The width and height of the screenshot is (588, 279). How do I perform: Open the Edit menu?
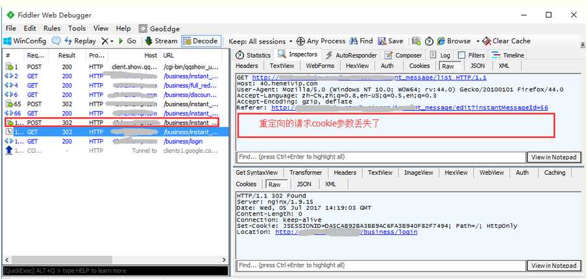[x=30, y=28]
